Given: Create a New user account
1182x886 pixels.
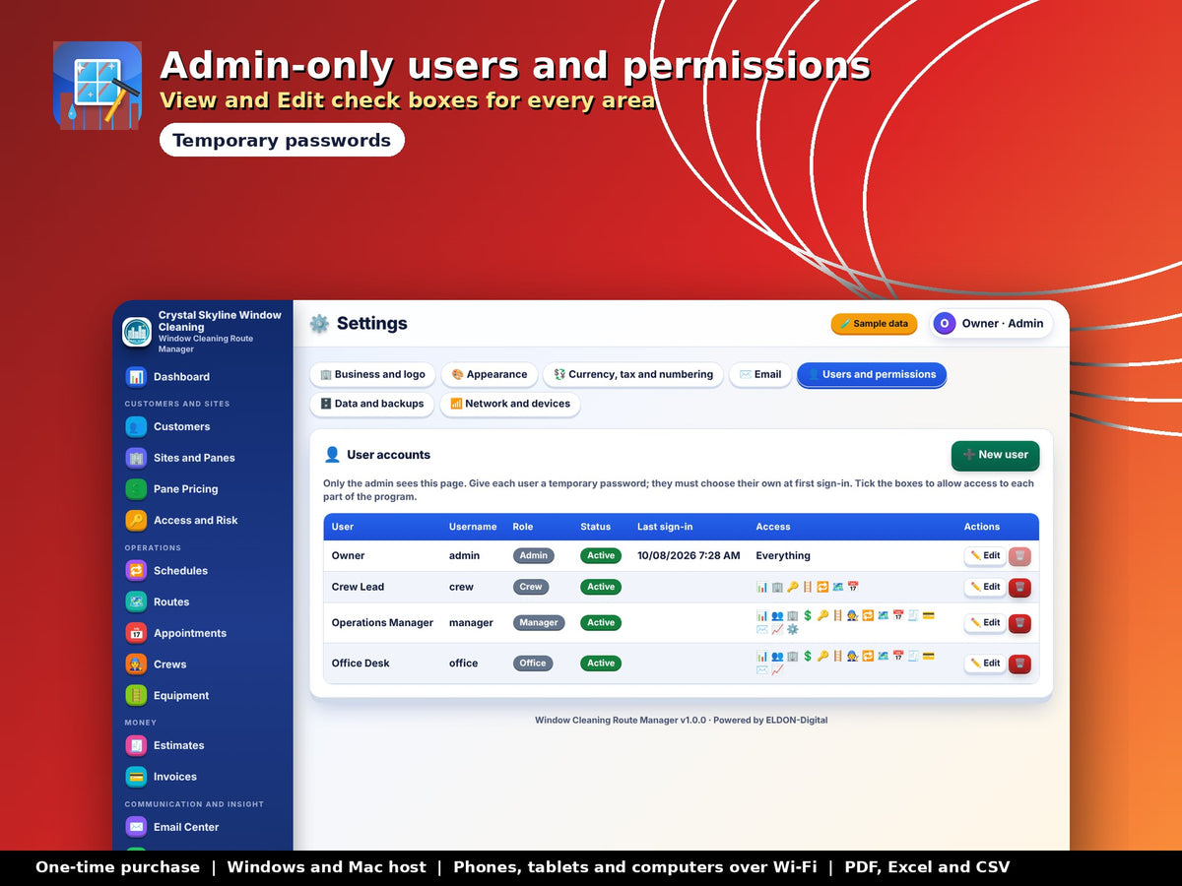Looking at the screenshot, I should click(x=995, y=455).
